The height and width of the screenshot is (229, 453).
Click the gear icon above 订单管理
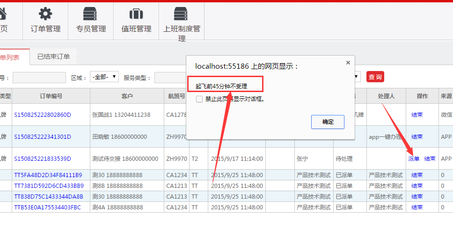pos(45,14)
